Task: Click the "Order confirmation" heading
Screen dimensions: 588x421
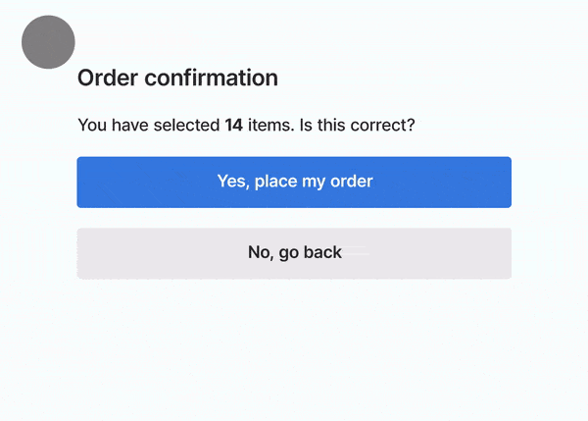Action: pyautogui.click(x=177, y=78)
